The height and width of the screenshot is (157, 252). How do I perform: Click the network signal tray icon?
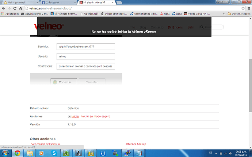click(226, 153)
